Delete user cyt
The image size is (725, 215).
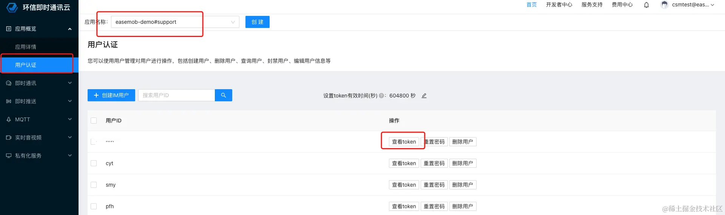463,163
